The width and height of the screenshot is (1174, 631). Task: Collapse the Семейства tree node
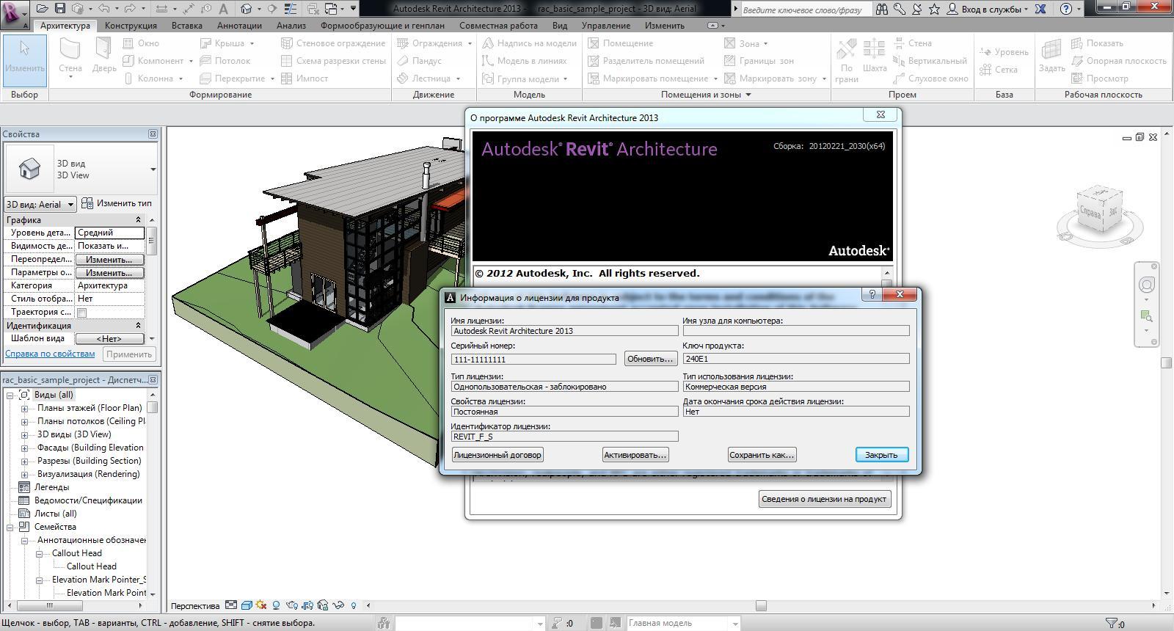point(11,528)
